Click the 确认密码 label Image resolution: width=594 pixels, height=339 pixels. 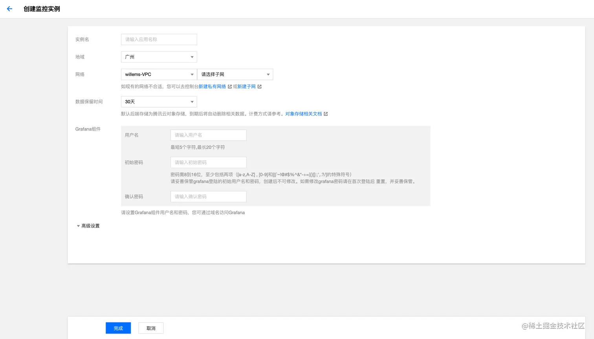[134, 196]
